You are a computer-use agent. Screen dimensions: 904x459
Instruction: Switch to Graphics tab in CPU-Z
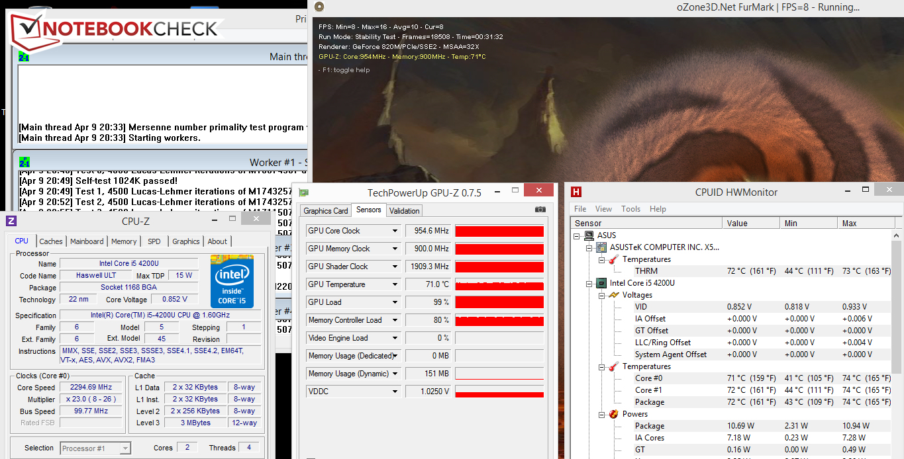(x=186, y=241)
